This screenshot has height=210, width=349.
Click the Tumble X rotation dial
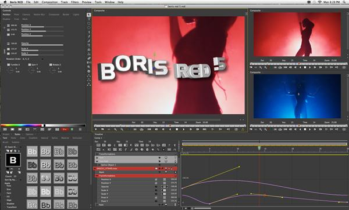pyautogui.click(x=10, y=71)
